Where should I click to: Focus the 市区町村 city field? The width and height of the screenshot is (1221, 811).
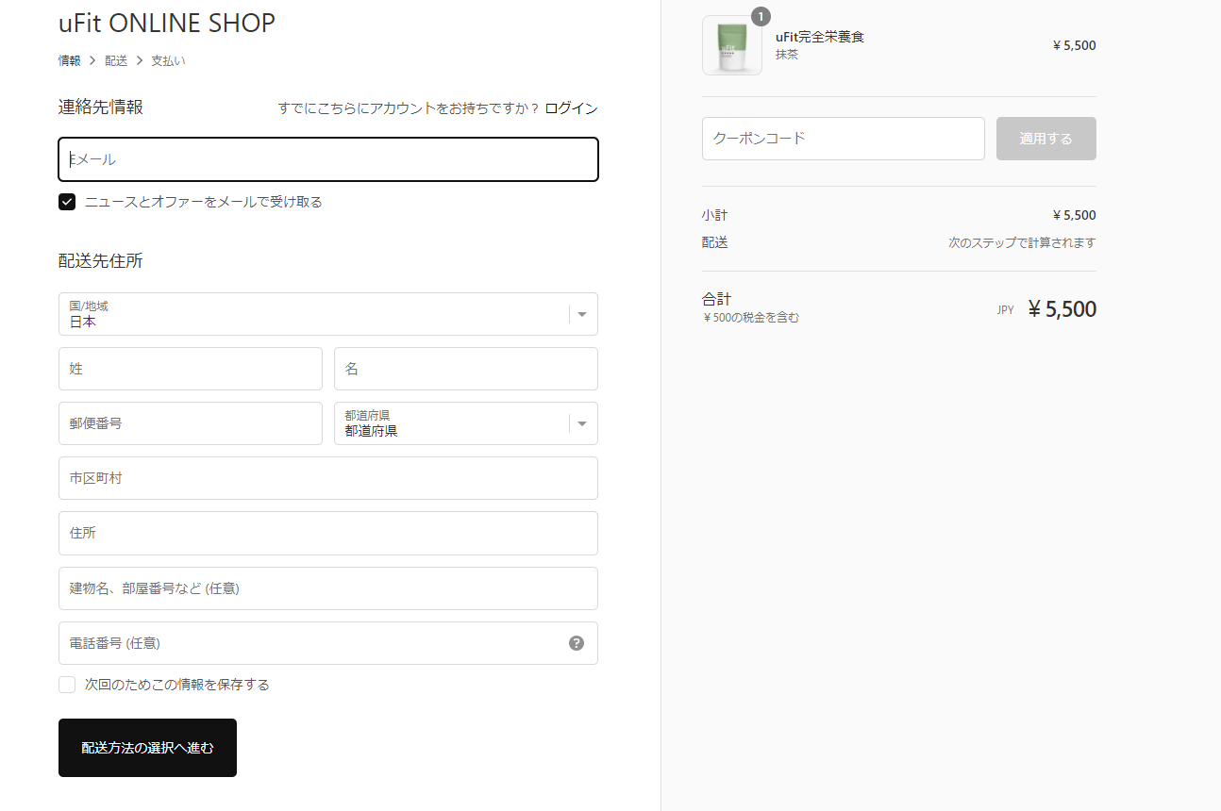tap(328, 478)
